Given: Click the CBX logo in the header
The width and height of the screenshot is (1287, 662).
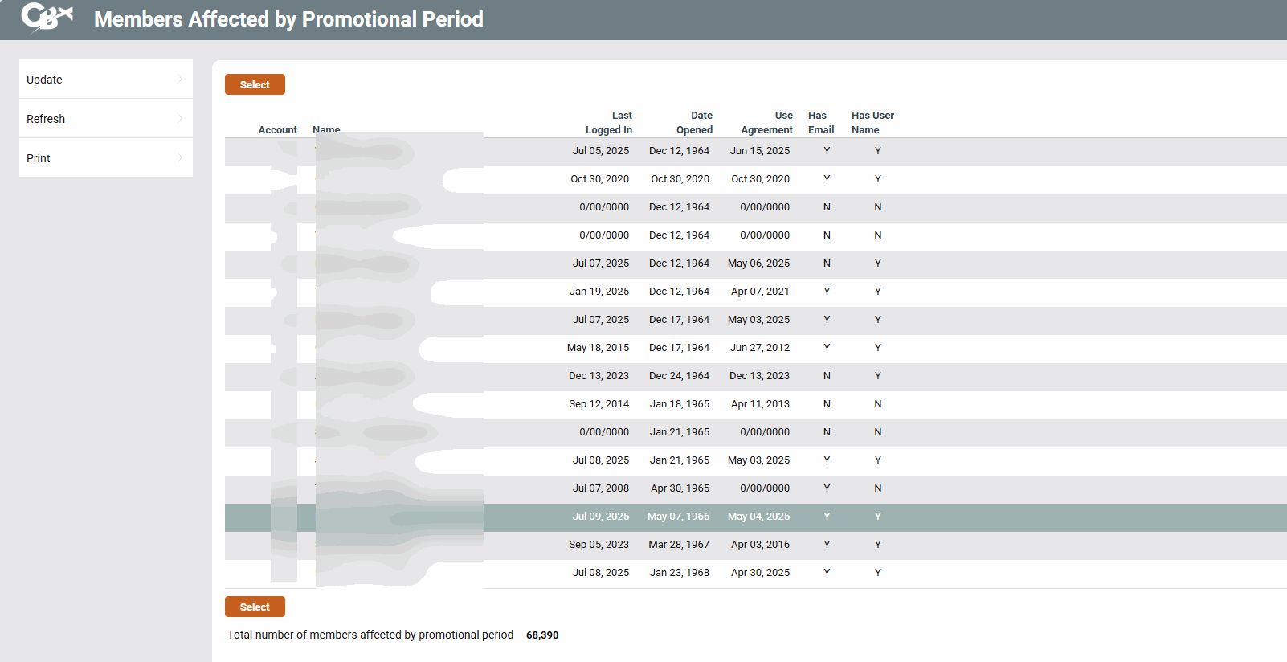Looking at the screenshot, I should [x=47, y=18].
